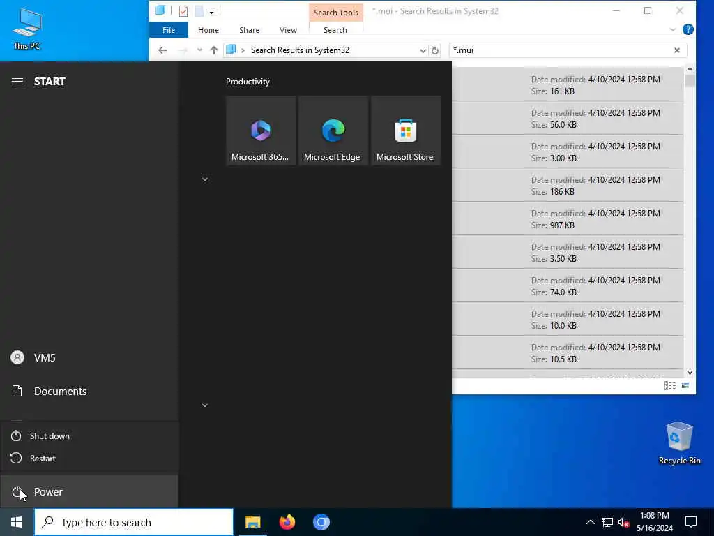The width and height of the screenshot is (714, 536).
Task: Open File Explorer from taskbar
Action: point(252,522)
